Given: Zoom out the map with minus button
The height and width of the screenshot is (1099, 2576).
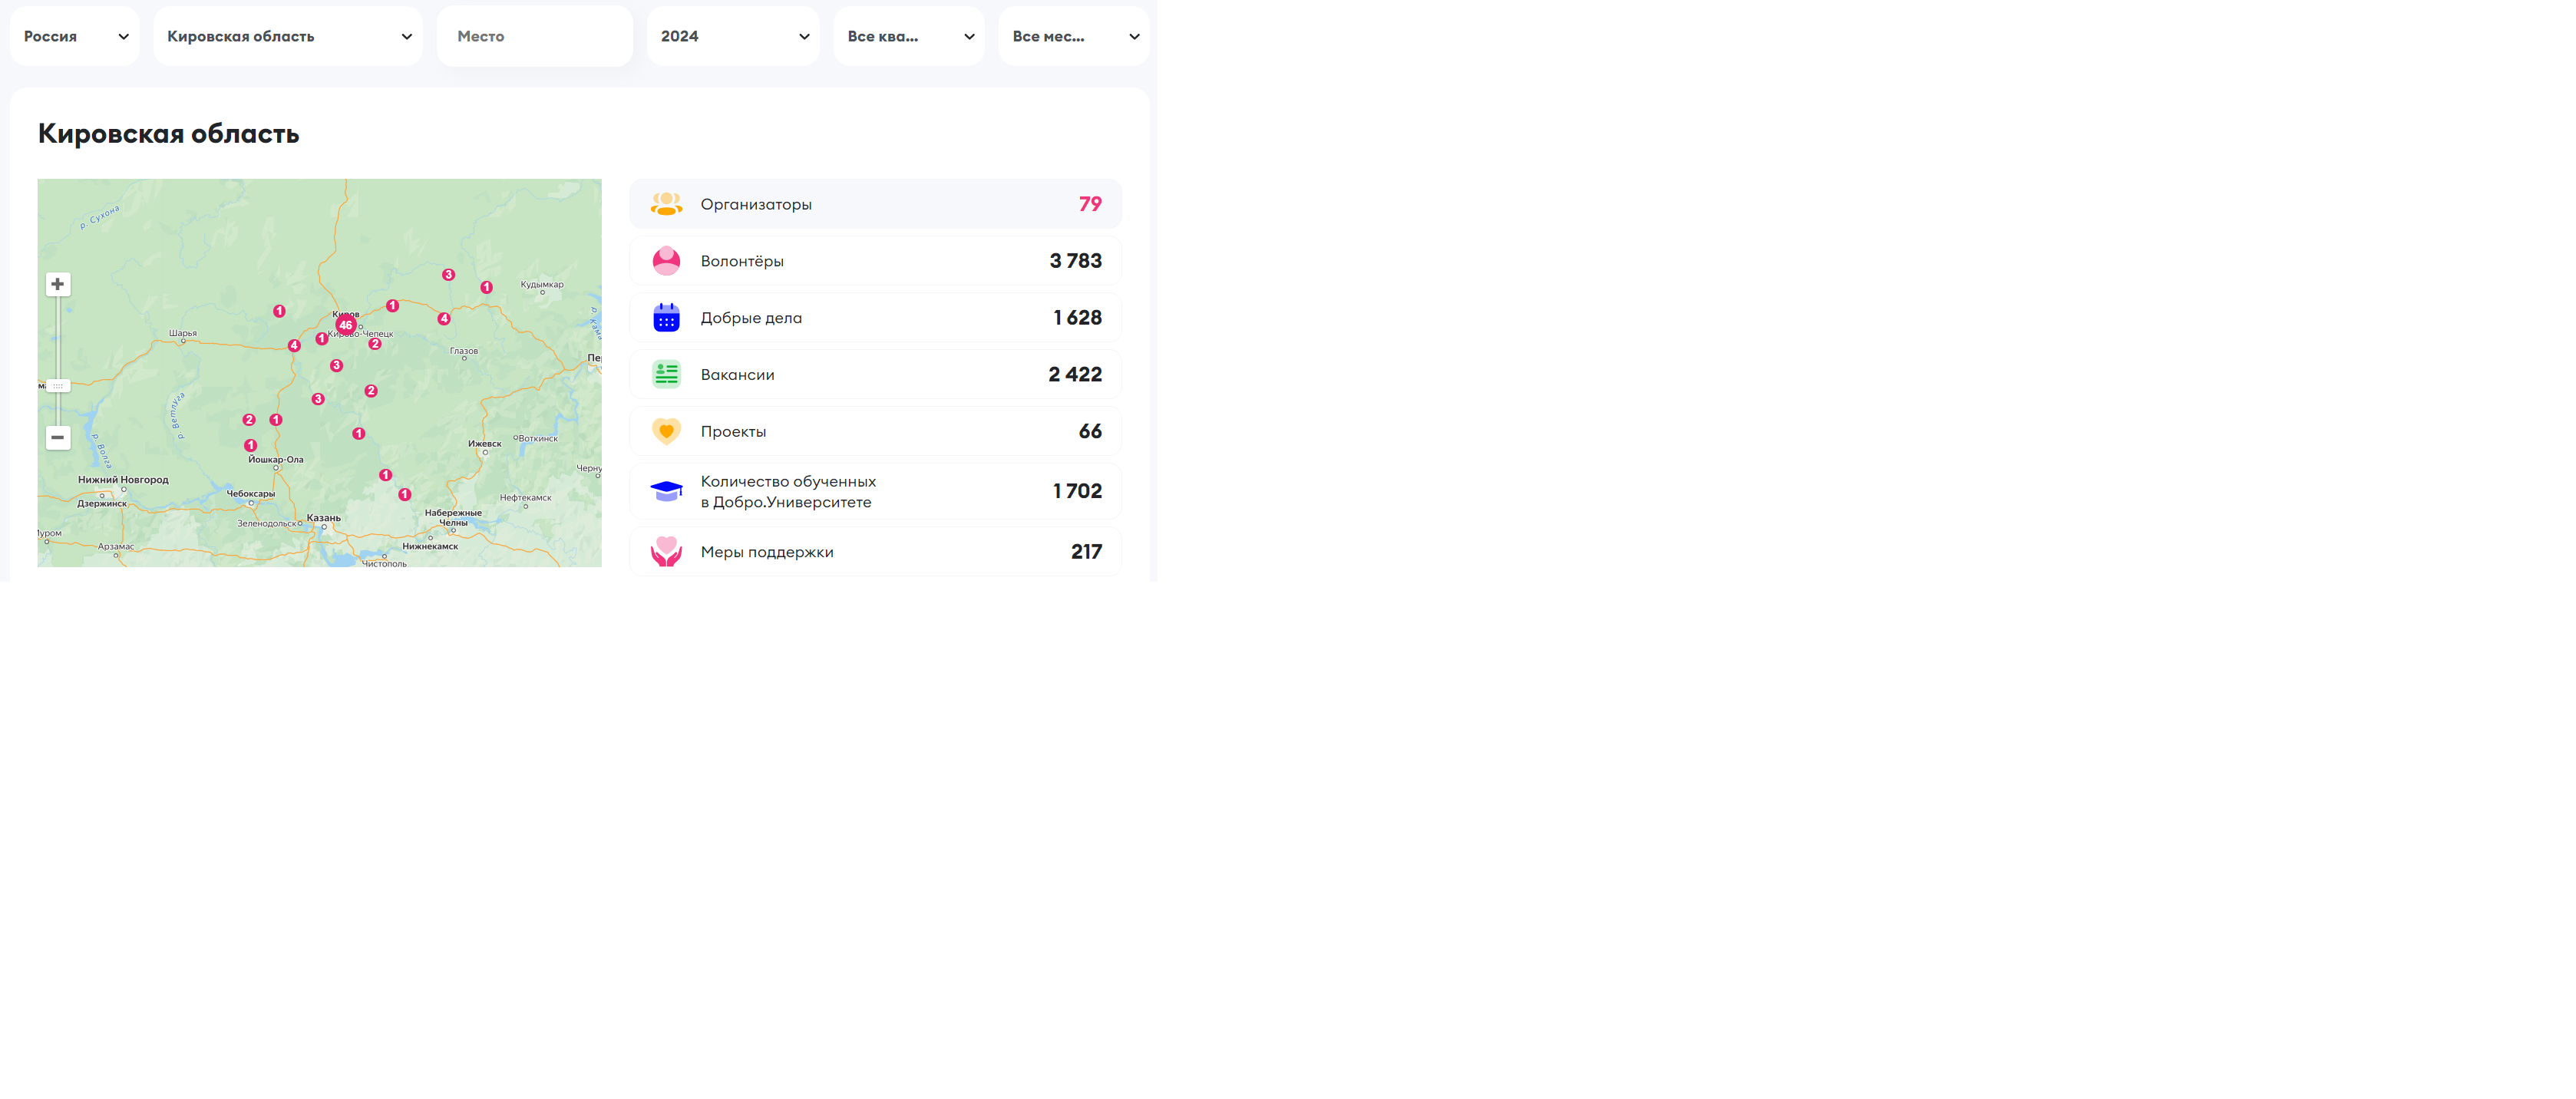Looking at the screenshot, I should [58, 438].
